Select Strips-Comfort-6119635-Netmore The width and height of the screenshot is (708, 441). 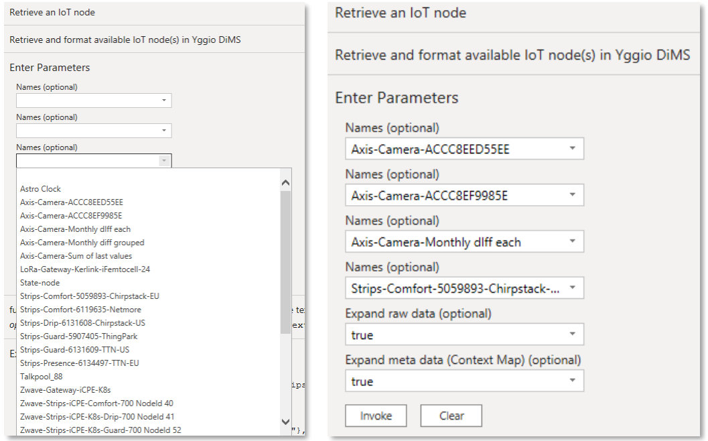(x=80, y=310)
